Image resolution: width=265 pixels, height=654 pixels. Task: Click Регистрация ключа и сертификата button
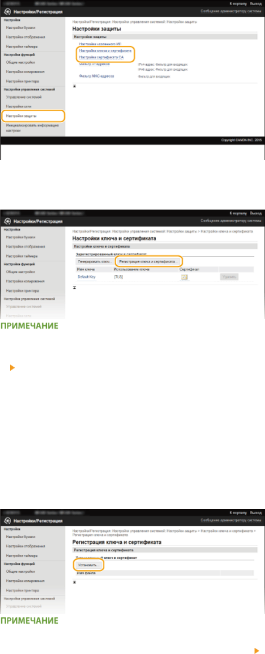click(147, 261)
